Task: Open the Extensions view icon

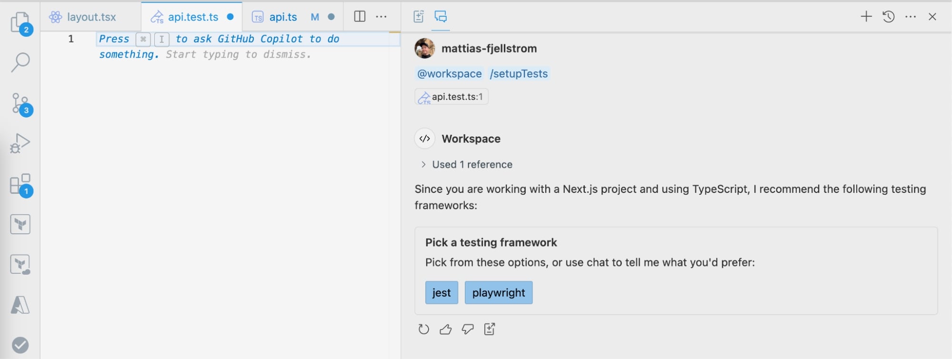Action: tap(20, 185)
